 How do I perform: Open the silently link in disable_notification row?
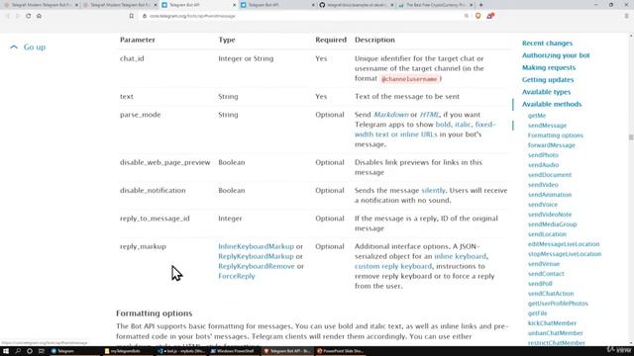coord(433,191)
